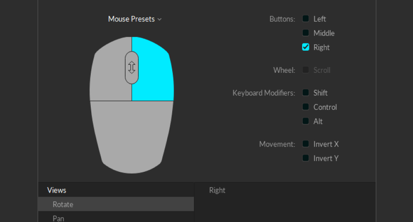This screenshot has width=413, height=222.
Task: Select the Rotate view row
Action: pyautogui.click(x=116, y=204)
